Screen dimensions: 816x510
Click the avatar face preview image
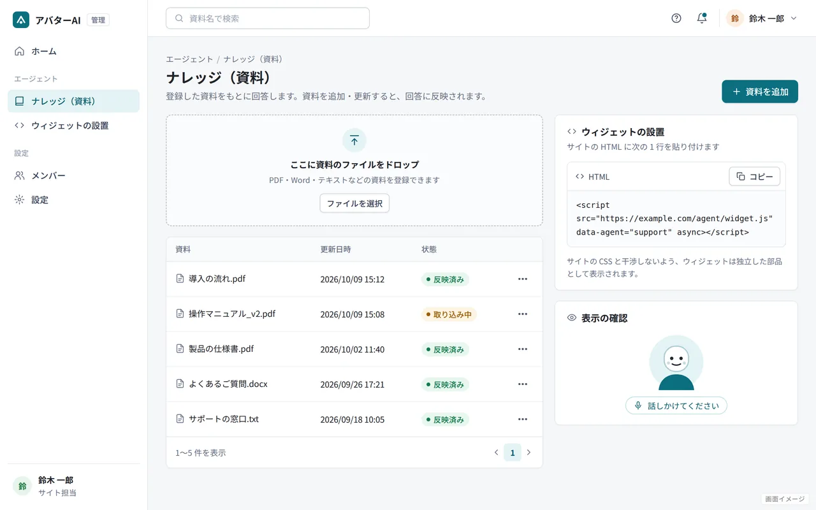(x=676, y=363)
